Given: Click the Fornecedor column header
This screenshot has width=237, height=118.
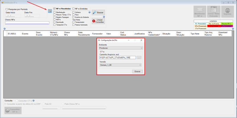Looking at the screenshot, I should point(98,34).
